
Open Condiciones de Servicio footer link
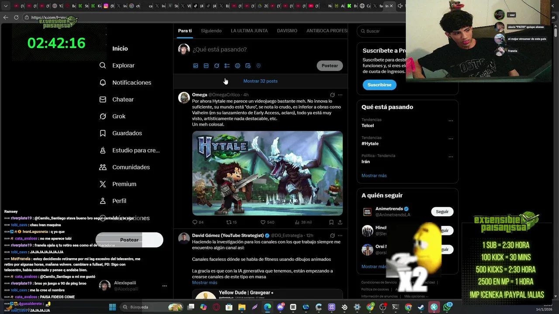[x=379, y=283]
